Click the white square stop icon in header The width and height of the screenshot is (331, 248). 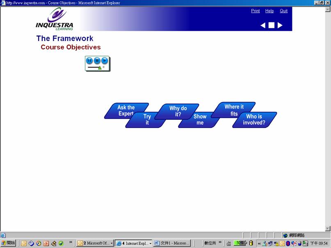coord(272,25)
